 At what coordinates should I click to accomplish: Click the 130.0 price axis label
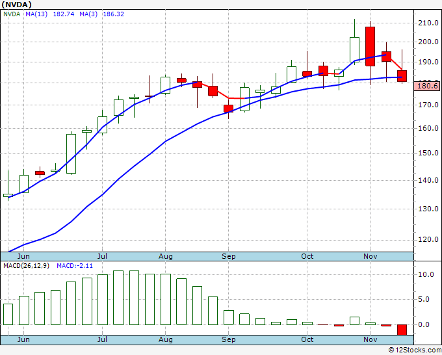pyautogui.click(x=428, y=209)
